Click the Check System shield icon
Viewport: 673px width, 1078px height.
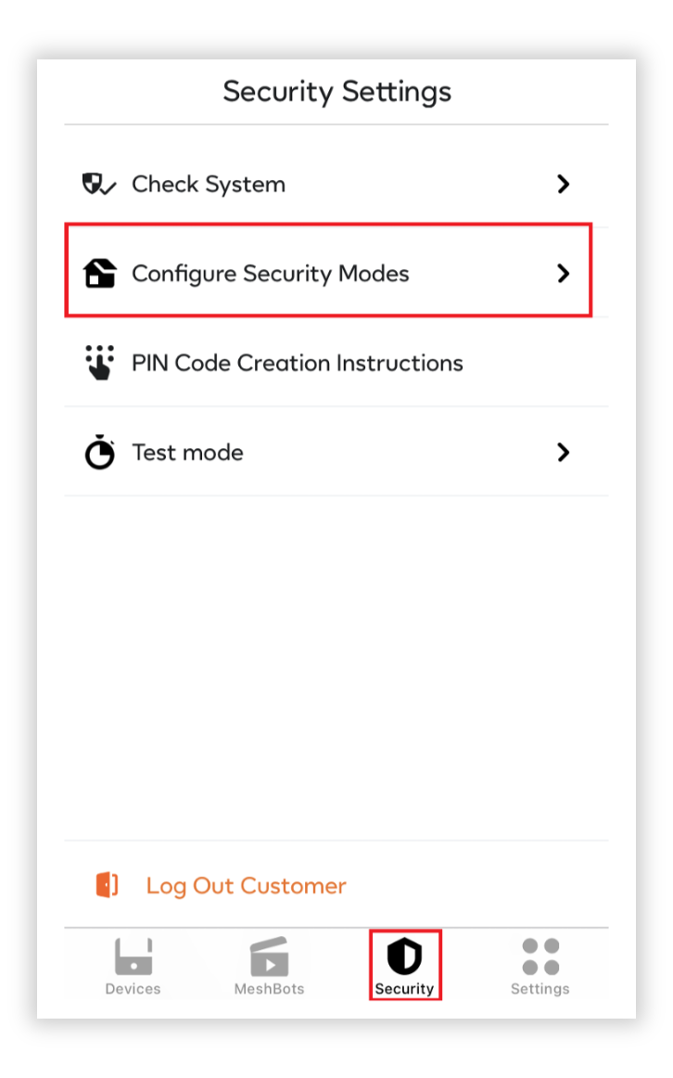[99, 185]
